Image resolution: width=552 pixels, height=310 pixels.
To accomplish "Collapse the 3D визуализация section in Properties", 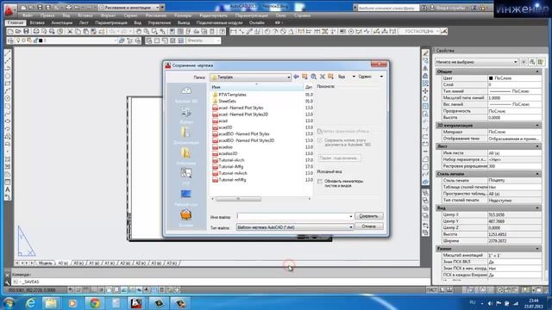I will pos(537,126).
